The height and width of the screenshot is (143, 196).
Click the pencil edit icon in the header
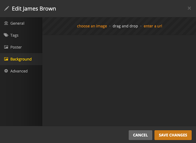pyautogui.click(x=7, y=9)
